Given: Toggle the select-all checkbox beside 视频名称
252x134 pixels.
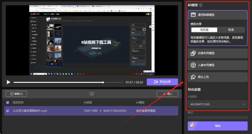Looking at the screenshot, I should coord(8,102).
